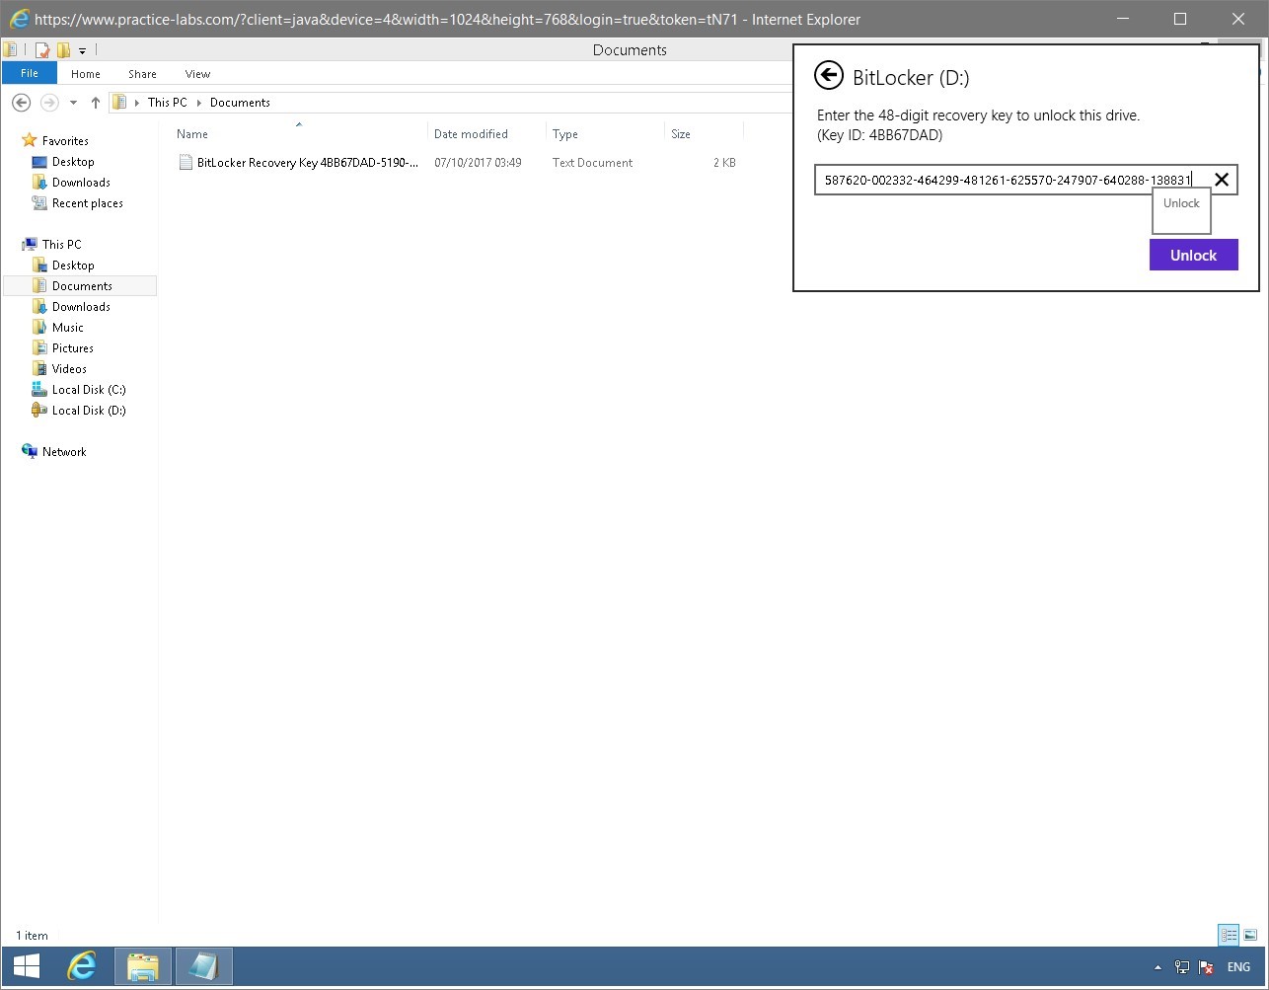
Task: Open the Action Center flag in system tray
Action: click(1206, 967)
